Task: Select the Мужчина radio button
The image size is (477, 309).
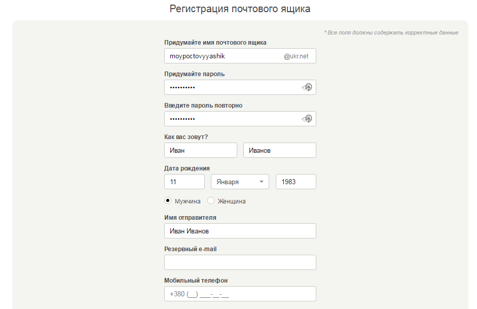Action: [168, 200]
